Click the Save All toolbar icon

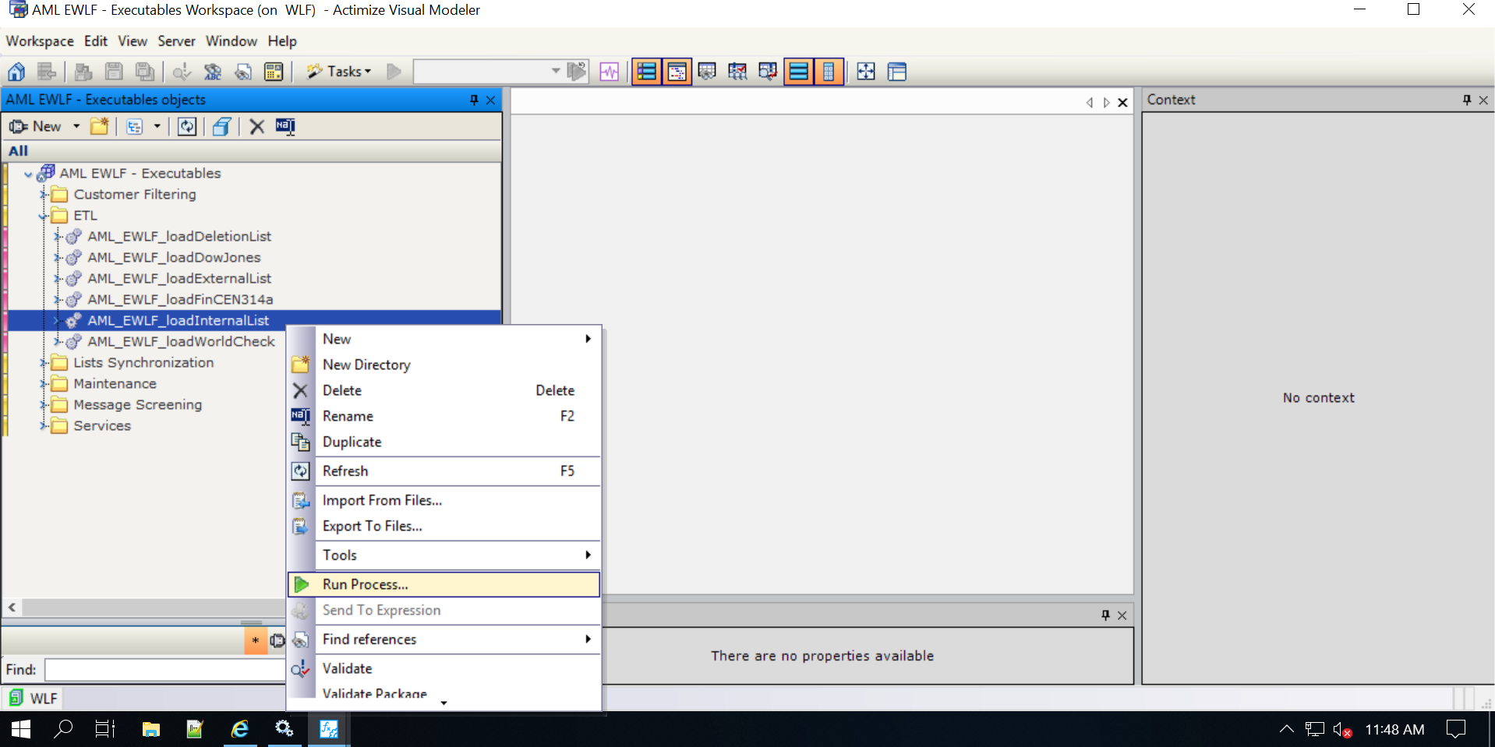click(x=145, y=72)
